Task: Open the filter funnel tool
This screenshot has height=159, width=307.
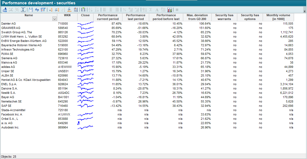Action: pos(43,10)
